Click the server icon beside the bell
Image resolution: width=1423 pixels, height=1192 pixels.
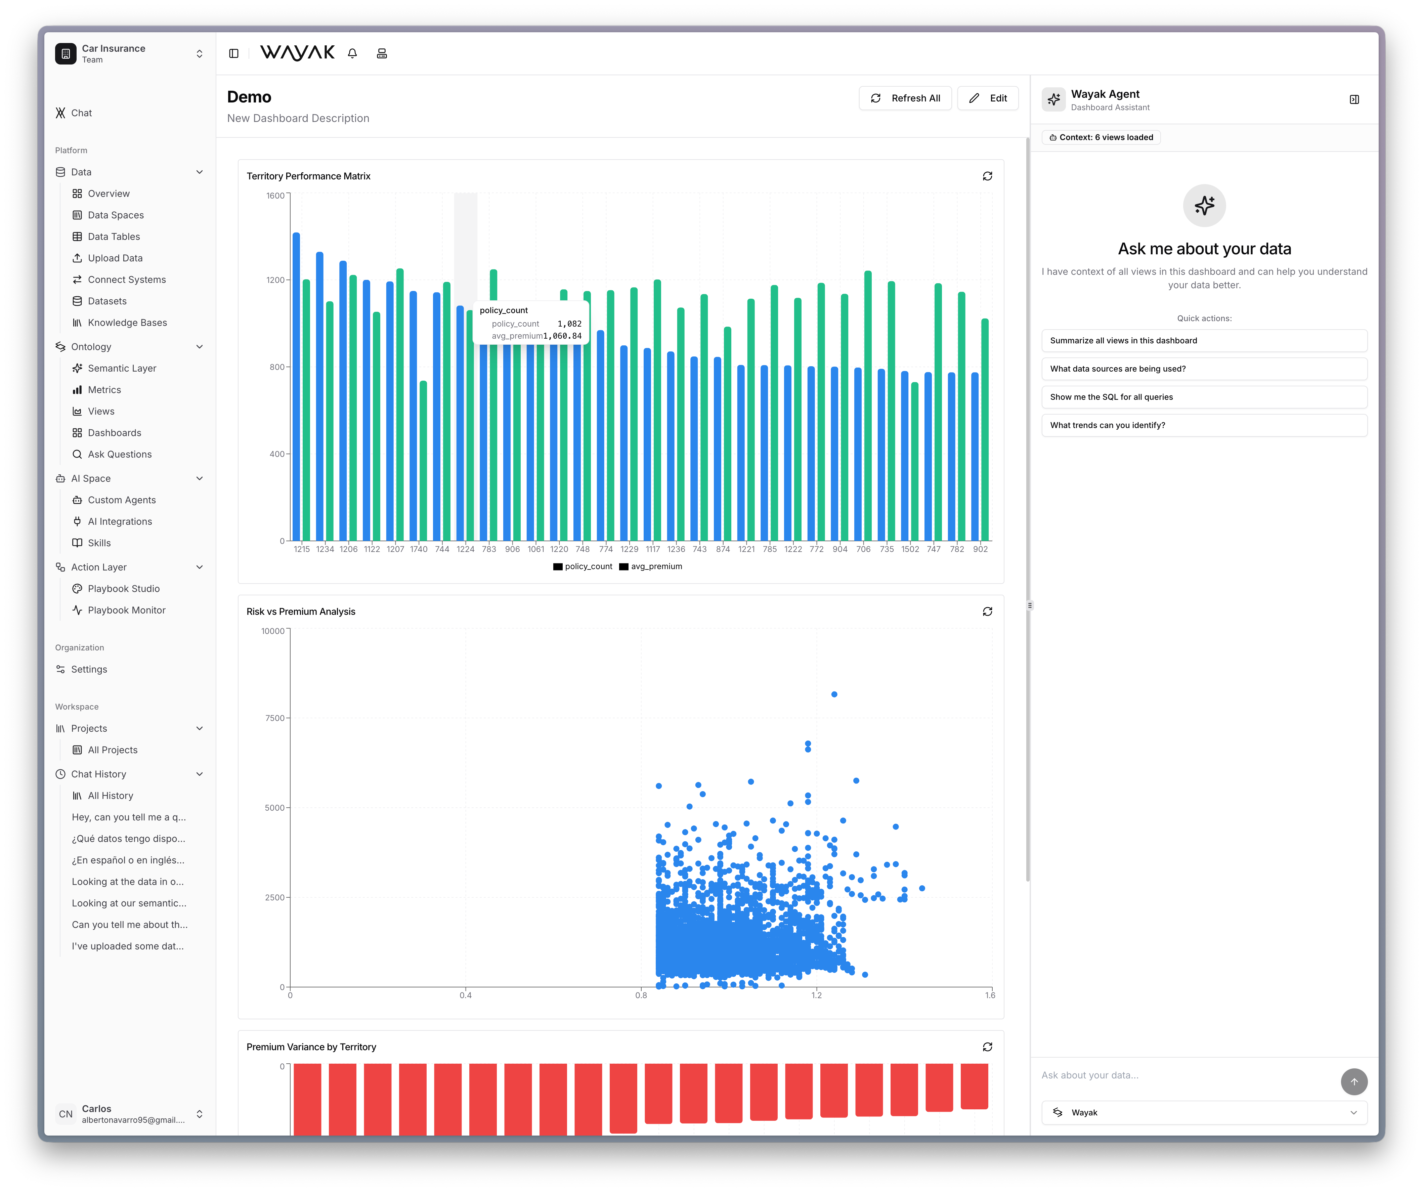[382, 53]
